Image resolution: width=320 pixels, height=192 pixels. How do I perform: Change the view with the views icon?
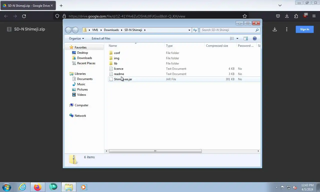pyautogui.click(x=232, y=38)
